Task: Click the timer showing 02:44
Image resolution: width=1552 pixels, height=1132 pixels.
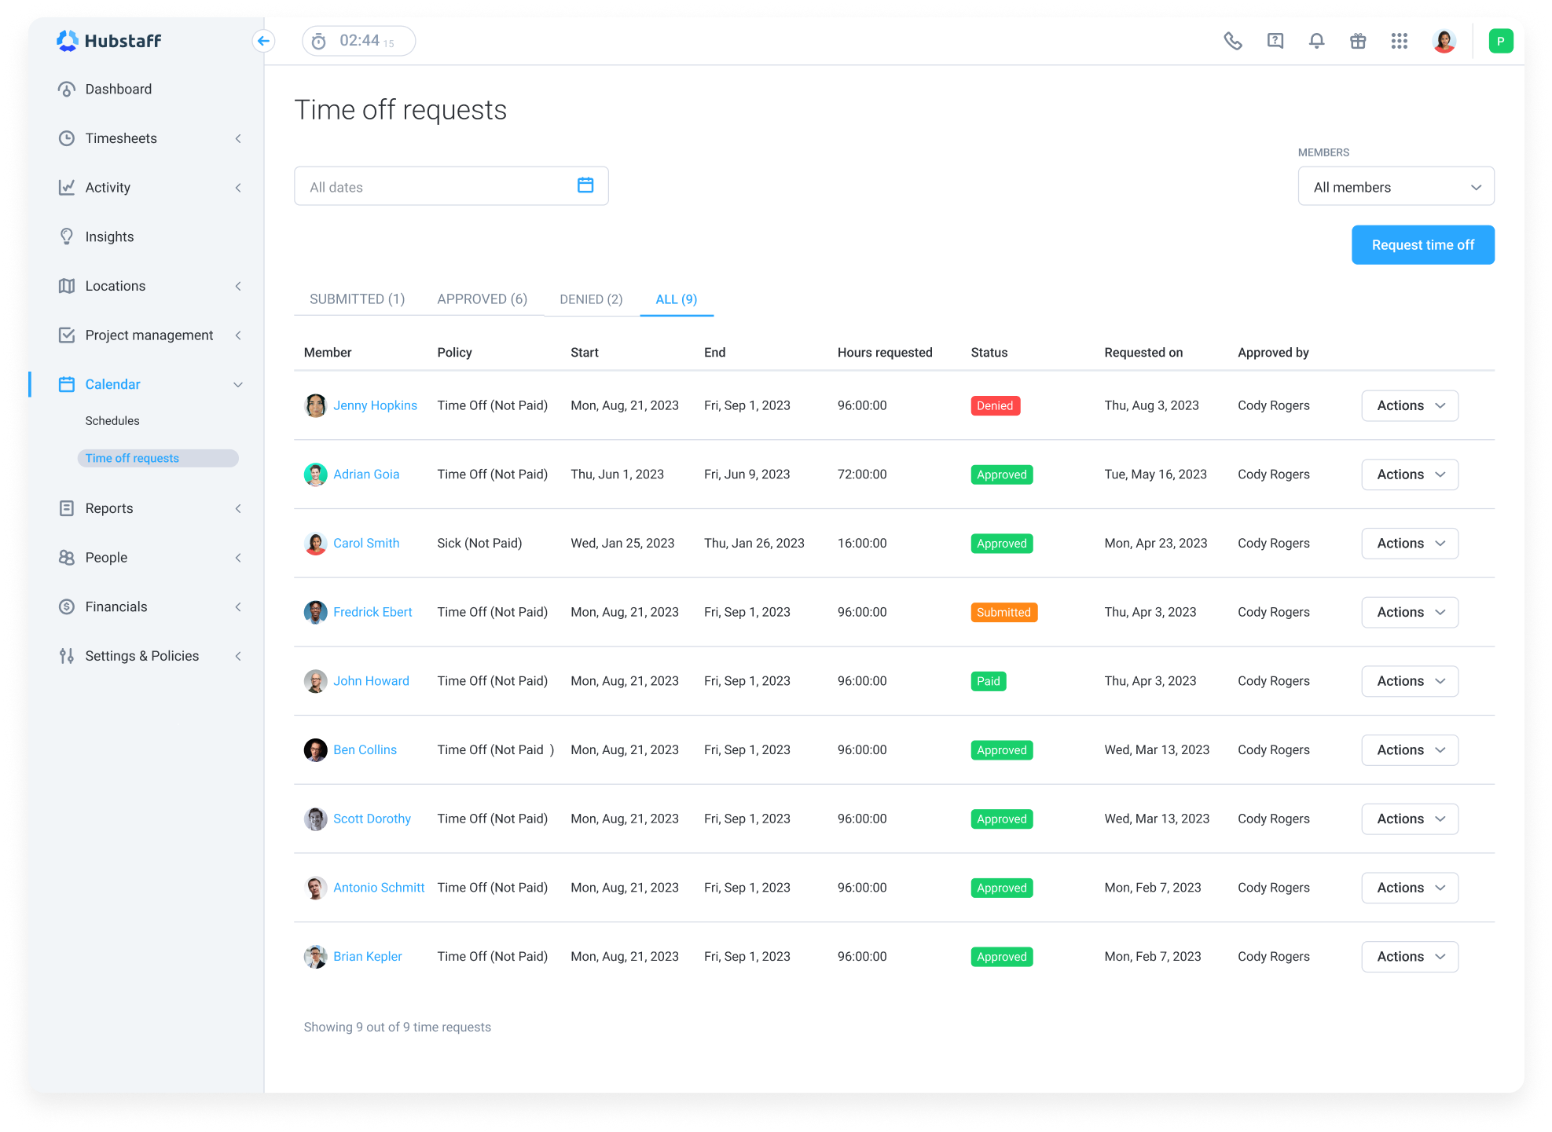Action: [358, 40]
